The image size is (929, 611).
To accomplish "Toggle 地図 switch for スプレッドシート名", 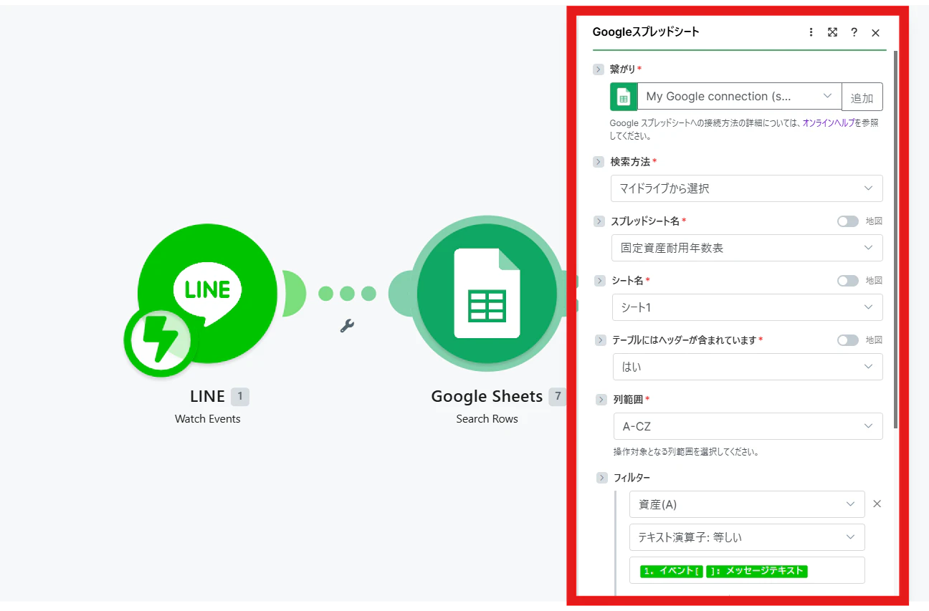I will pos(848,221).
